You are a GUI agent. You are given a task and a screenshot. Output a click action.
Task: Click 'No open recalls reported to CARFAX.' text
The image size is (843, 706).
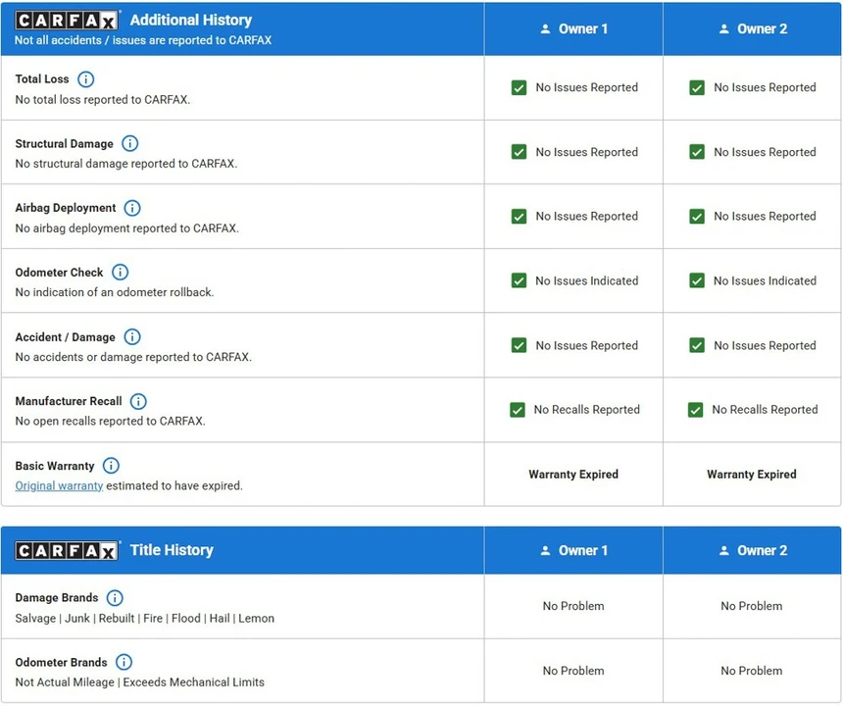click(x=110, y=421)
